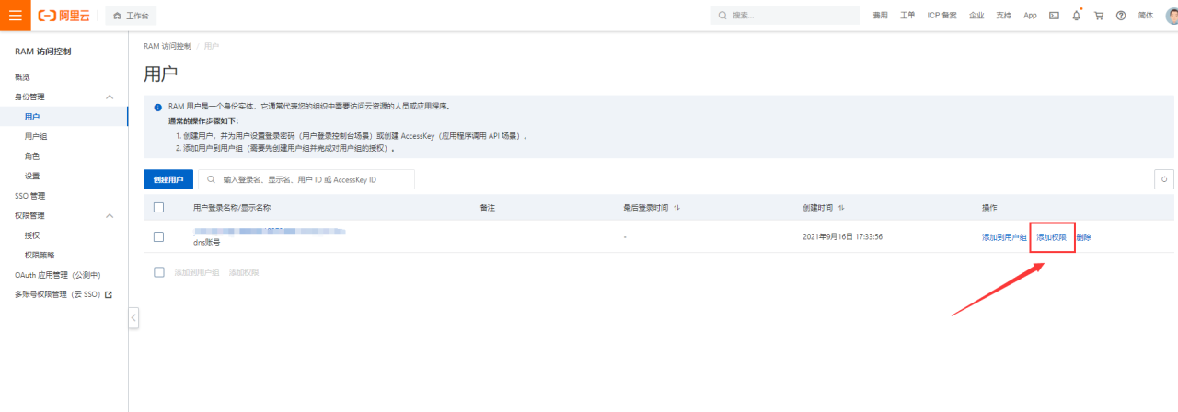Open SSO 管理 in the sidebar
This screenshot has width=1178, height=412.
point(29,196)
